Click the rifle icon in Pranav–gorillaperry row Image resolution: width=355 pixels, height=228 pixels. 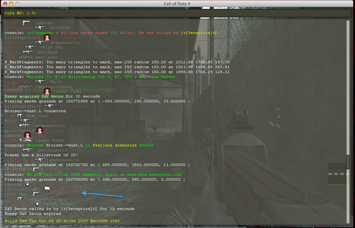tap(28, 150)
